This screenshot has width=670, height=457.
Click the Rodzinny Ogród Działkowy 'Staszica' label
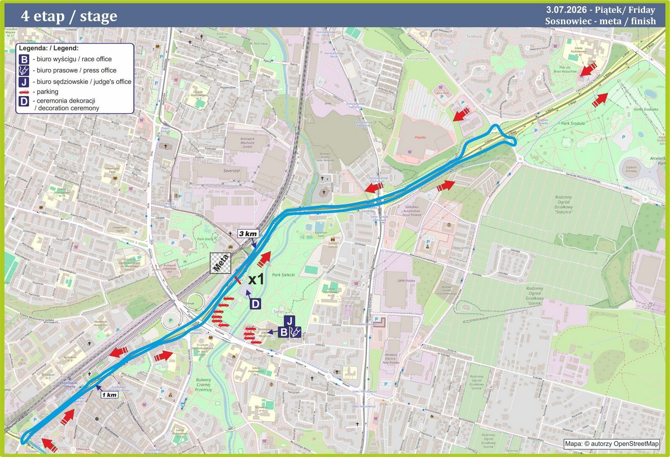[x=563, y=205]
